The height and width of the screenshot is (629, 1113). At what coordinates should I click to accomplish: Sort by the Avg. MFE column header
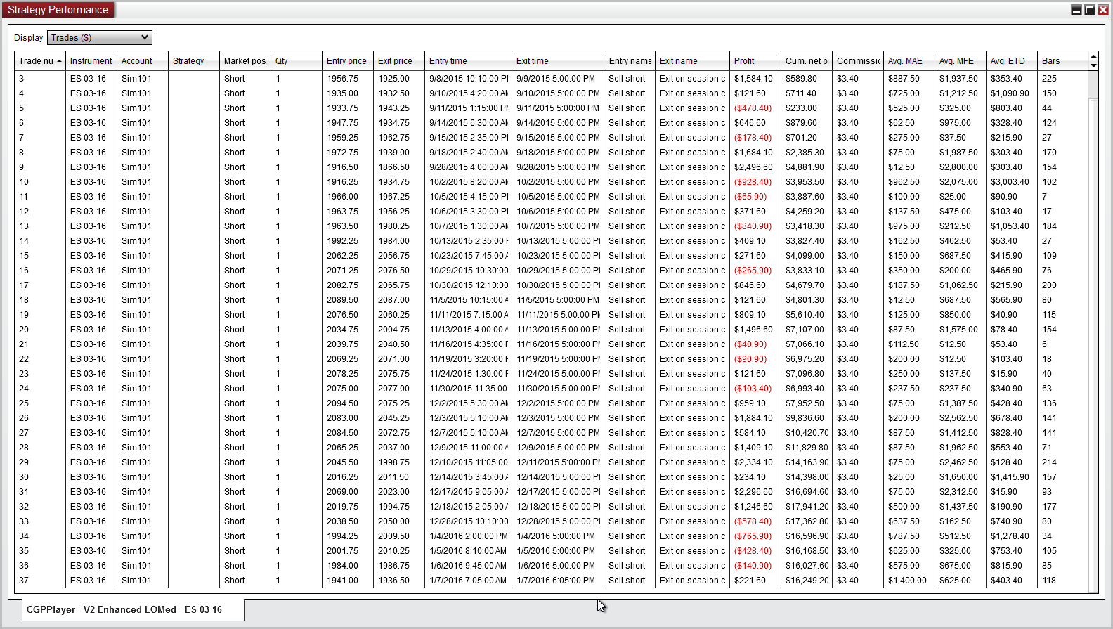(961, 61)
